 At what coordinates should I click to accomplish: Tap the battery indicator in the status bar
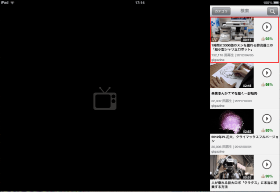click(x=276, y=2)
